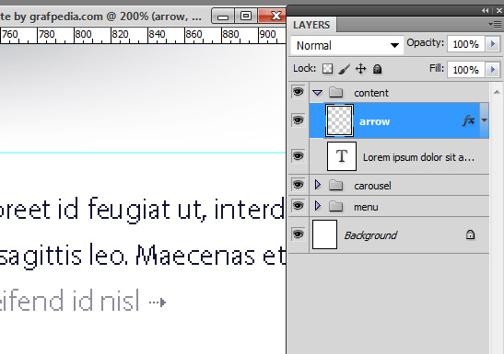This screenshot has width=504, height=354.
Task: Select the arrow layer thumbnail
Action: coord(339,120)
